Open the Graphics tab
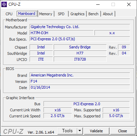This screenshot has width=137, height=136. point(78,14)
